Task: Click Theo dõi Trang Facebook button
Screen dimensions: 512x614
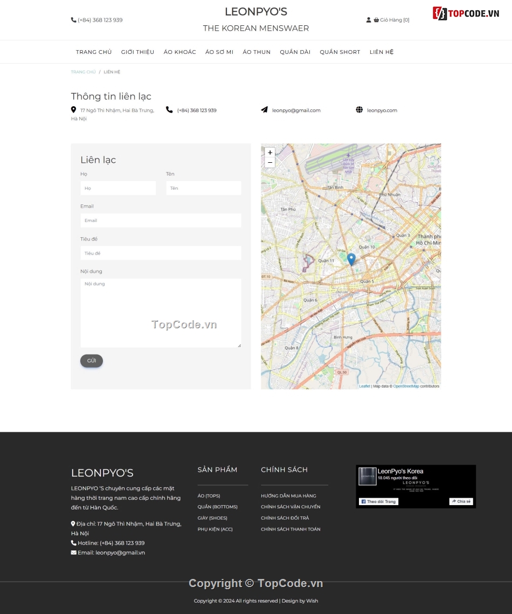Action: click(378, 501)
